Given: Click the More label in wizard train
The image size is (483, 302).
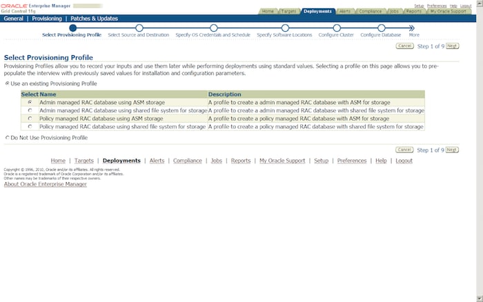Looking at the screenshot, I should click(414, 35).
